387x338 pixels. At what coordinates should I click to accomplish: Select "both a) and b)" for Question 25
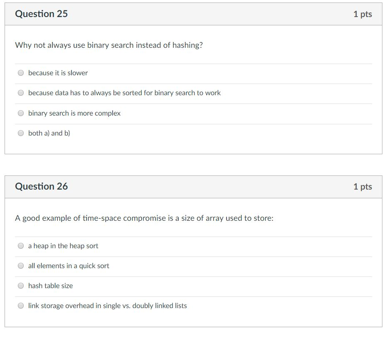point(21,133)
